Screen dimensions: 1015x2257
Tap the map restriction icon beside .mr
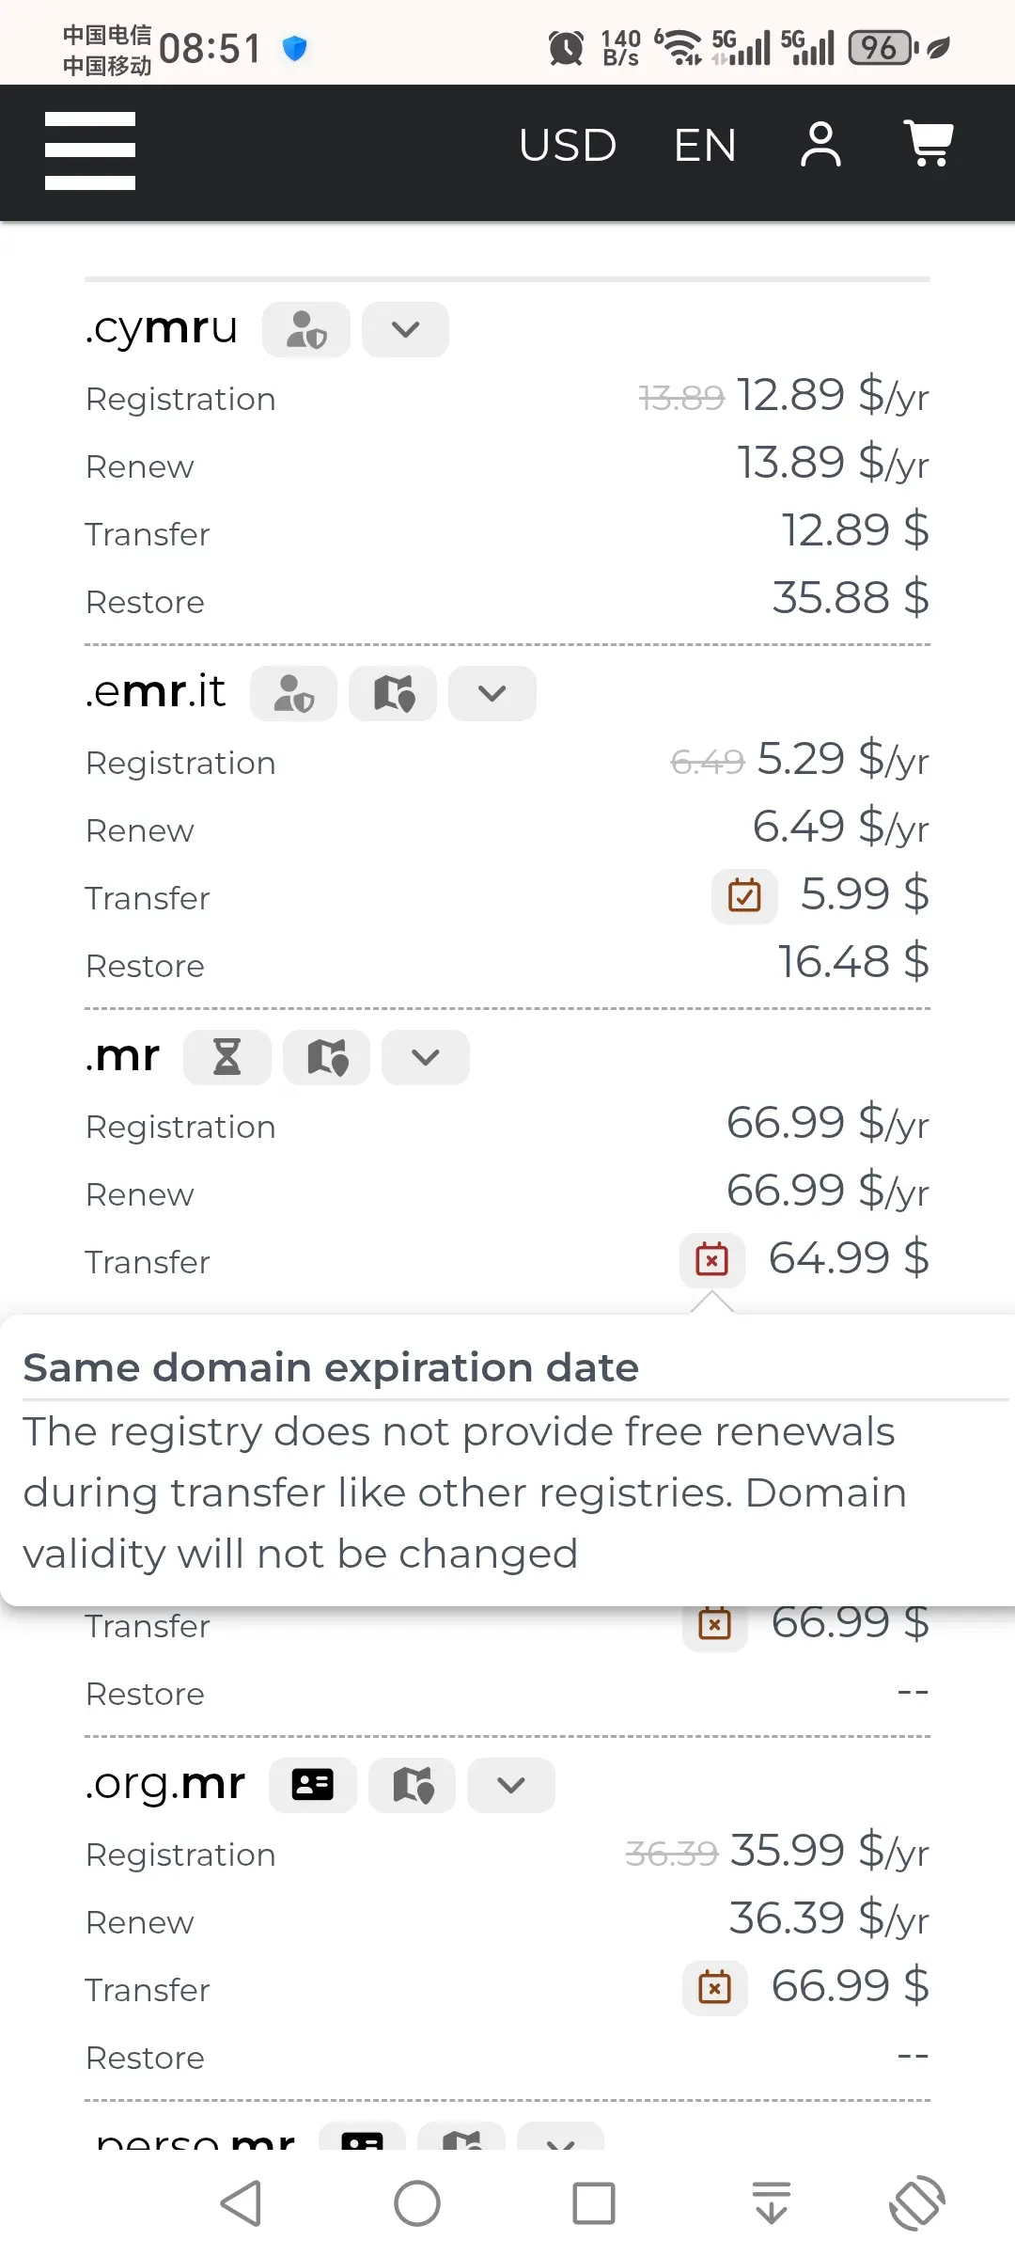327,1057
